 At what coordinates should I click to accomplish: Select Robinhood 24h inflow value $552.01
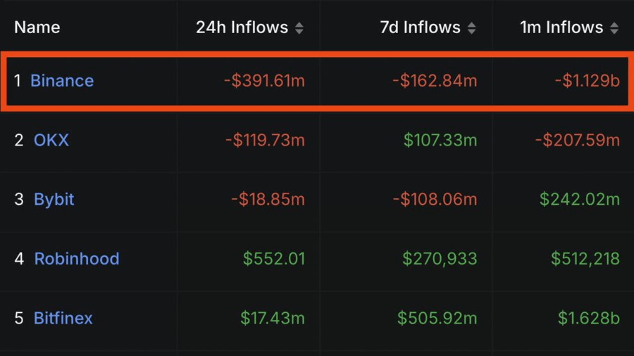pyautogui.click(x=274, y=259)
